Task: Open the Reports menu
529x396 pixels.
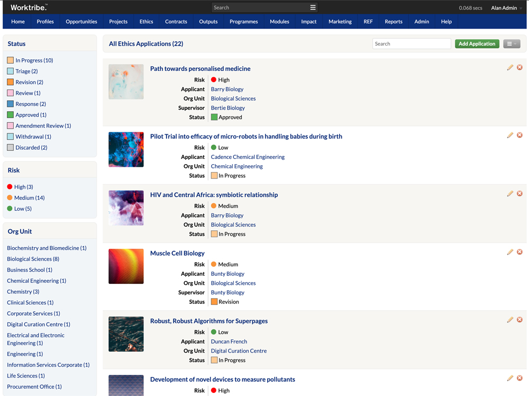Action: [x=394, y=22]
